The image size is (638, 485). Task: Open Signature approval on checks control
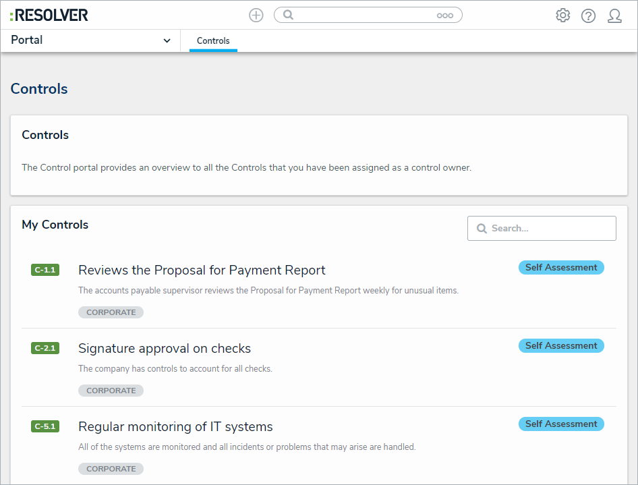[x=165, y=349]
